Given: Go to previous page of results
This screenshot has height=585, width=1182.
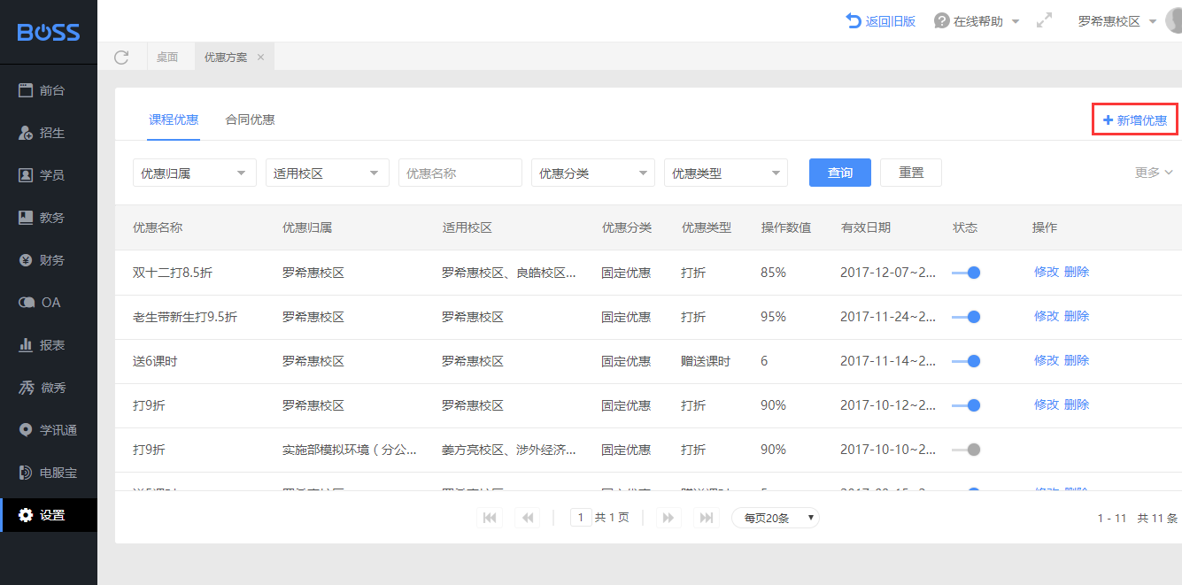Looking at the screenshot, I should (528, 518).
